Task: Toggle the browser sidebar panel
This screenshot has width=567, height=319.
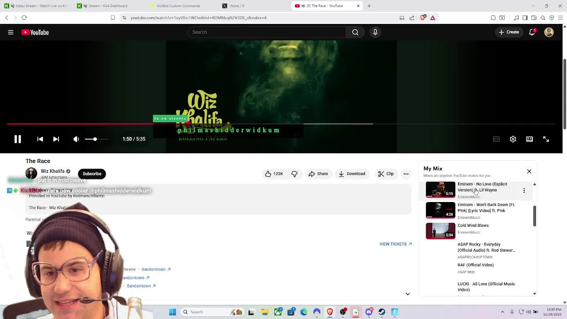Action: pos(525,18)
